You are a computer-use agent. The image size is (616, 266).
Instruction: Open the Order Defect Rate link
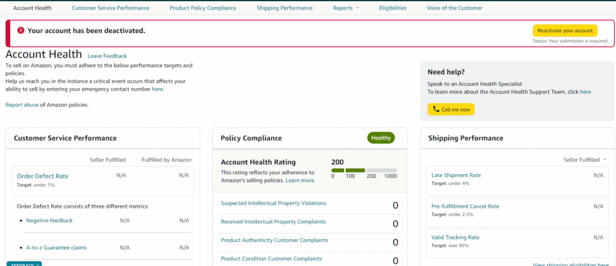[x=43, y=176]
